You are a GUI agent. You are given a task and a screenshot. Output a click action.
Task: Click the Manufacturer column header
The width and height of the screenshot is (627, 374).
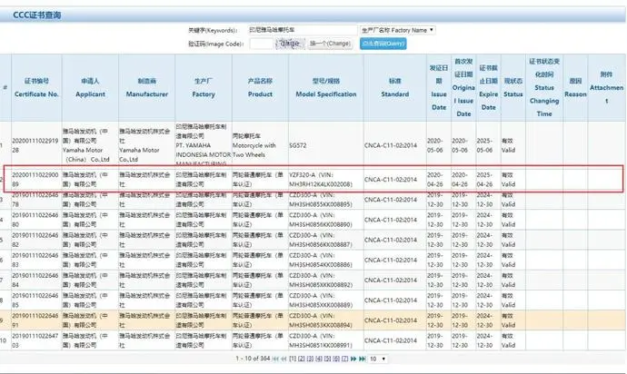(146, 87)
